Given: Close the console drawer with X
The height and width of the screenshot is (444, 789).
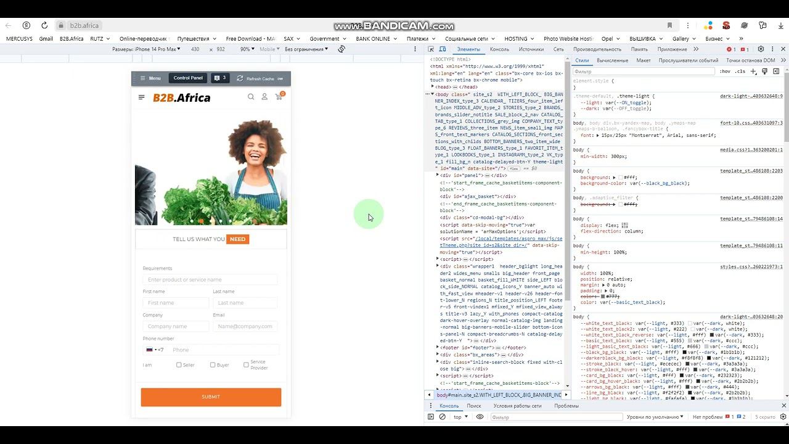Looking at the screenshot, I should coord(783,406).
